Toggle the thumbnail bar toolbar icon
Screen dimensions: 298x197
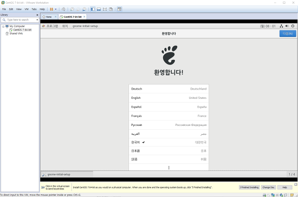coord(99,9)
